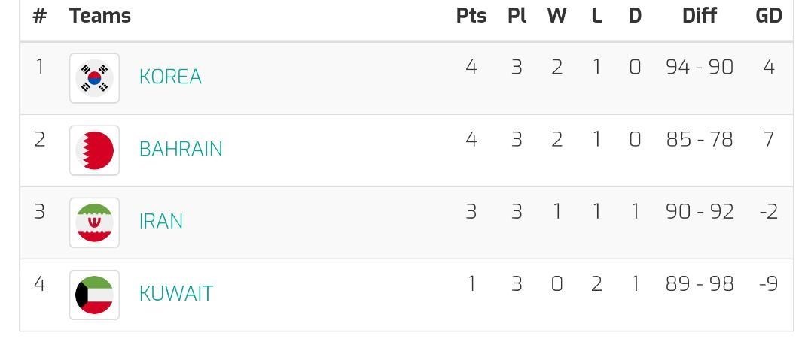Open the IRAN team link
This screenshot has height=339, width=808.
(161, 221)
